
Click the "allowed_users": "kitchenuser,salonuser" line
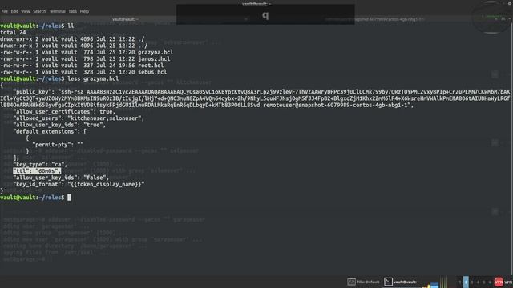click(x=79, y=118)
